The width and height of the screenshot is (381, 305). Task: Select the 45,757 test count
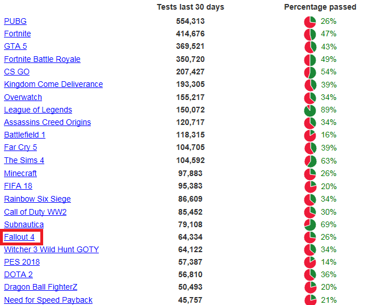coord(190,300)
